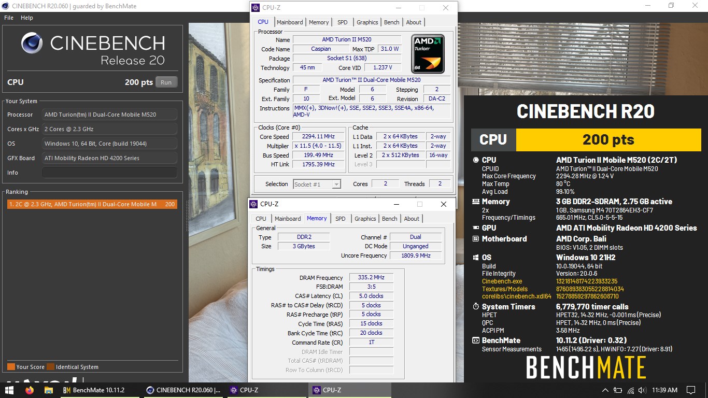Image resolution: width=708 pixels, height=398 pixels.
Task: Open the Action Center notifications icon
Action: pyautogui.click(x=690, y=390)
